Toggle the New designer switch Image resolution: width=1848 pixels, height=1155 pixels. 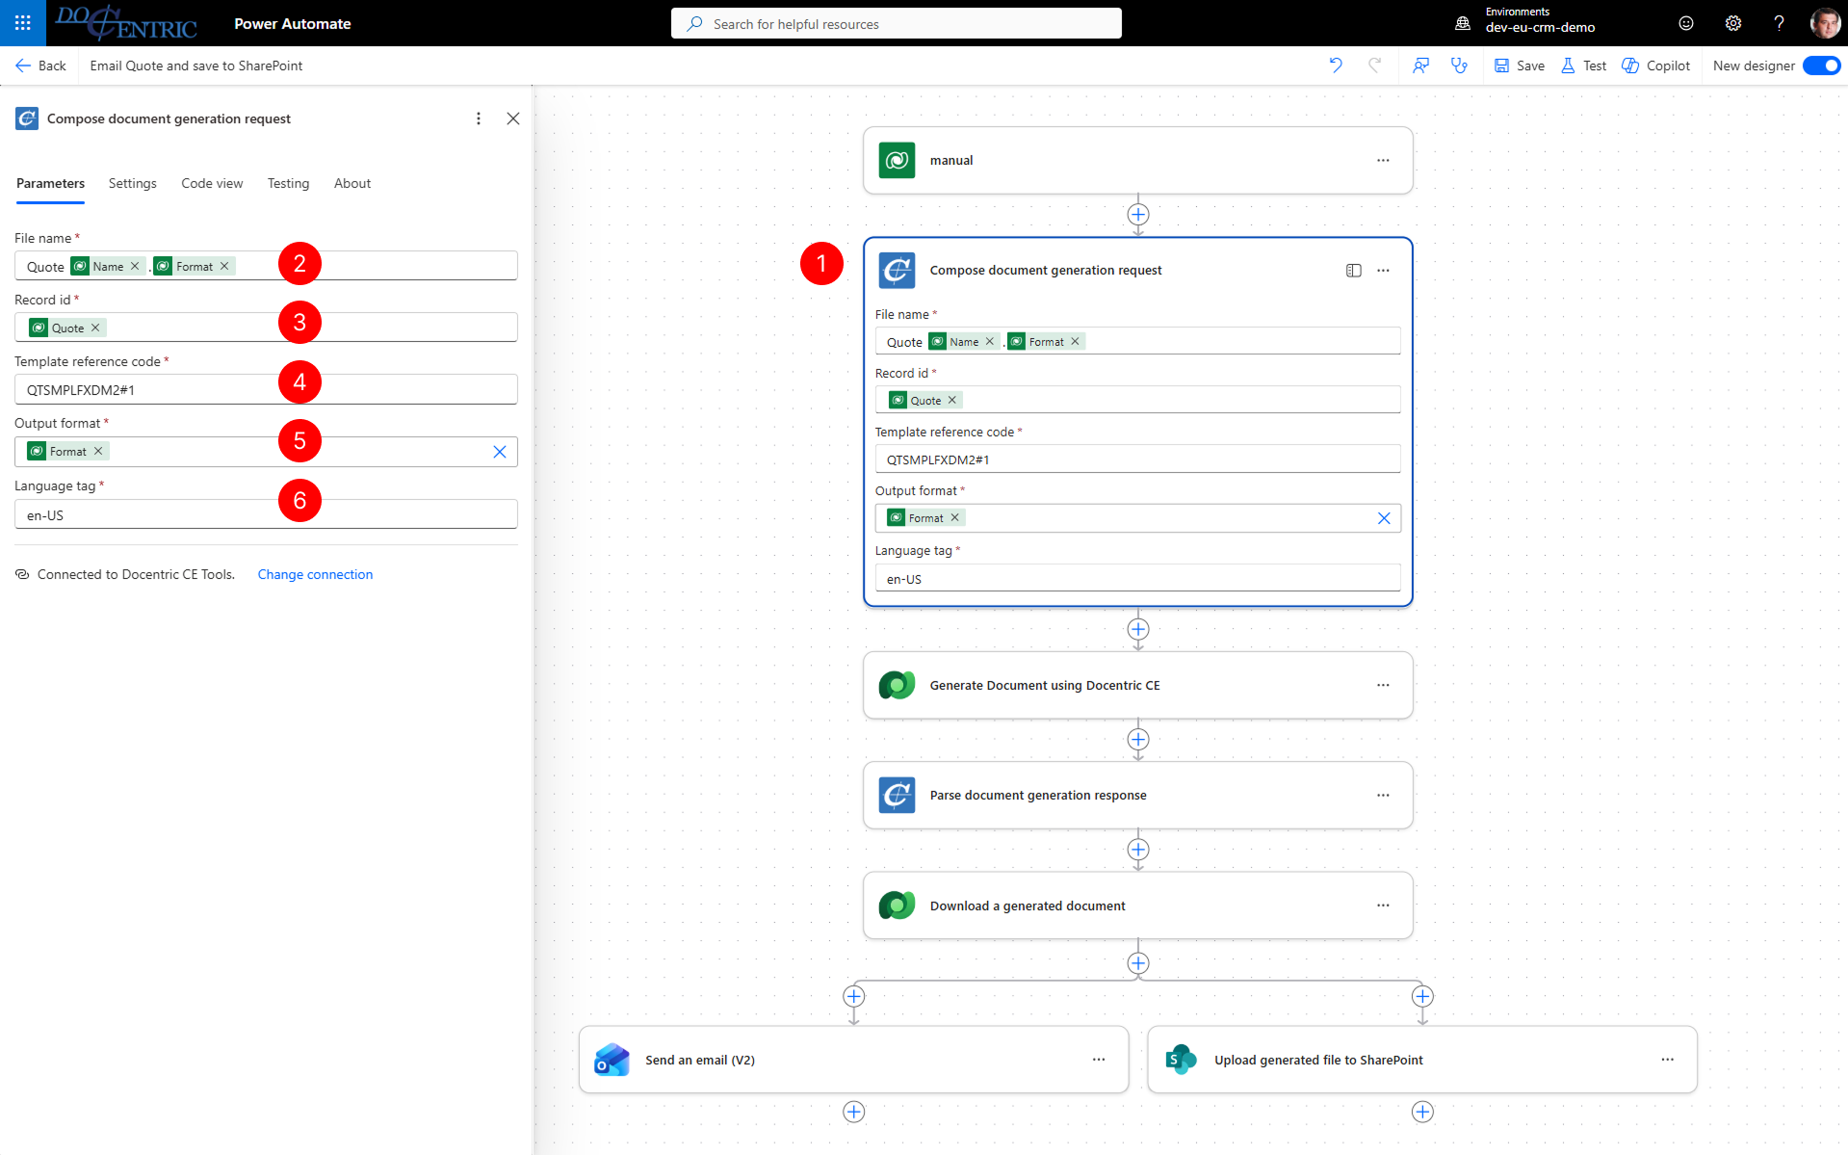click(1821, 66)
